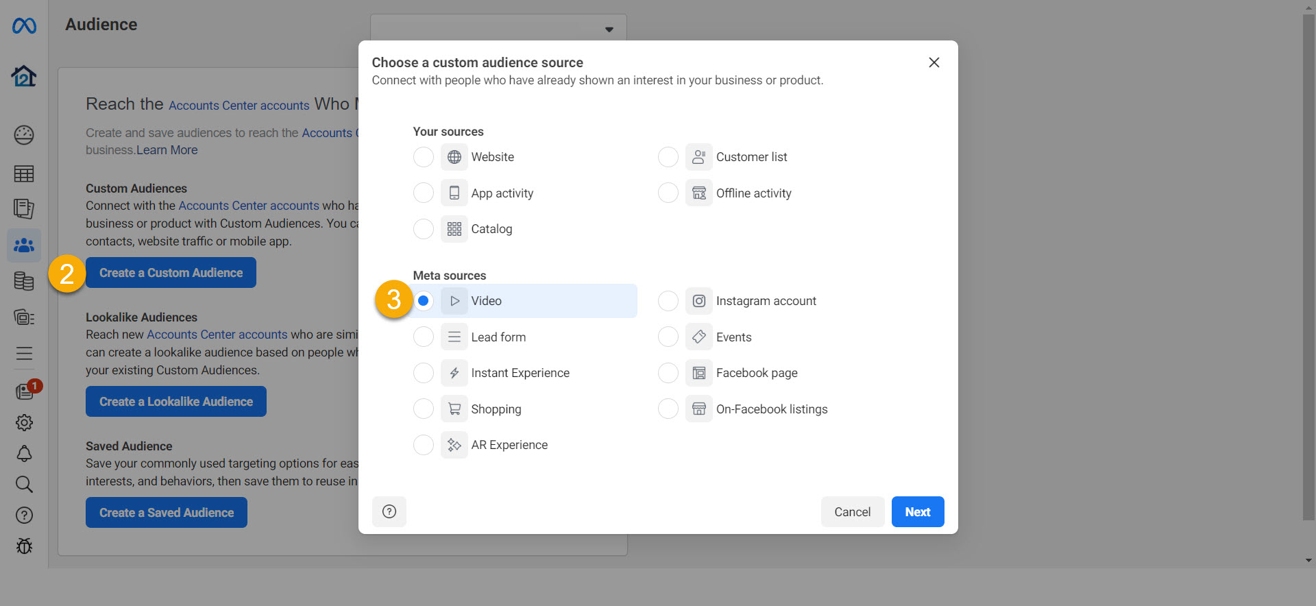1316x606 pixels.
Task: Select the Video radio button
Action: pos(424,301)
